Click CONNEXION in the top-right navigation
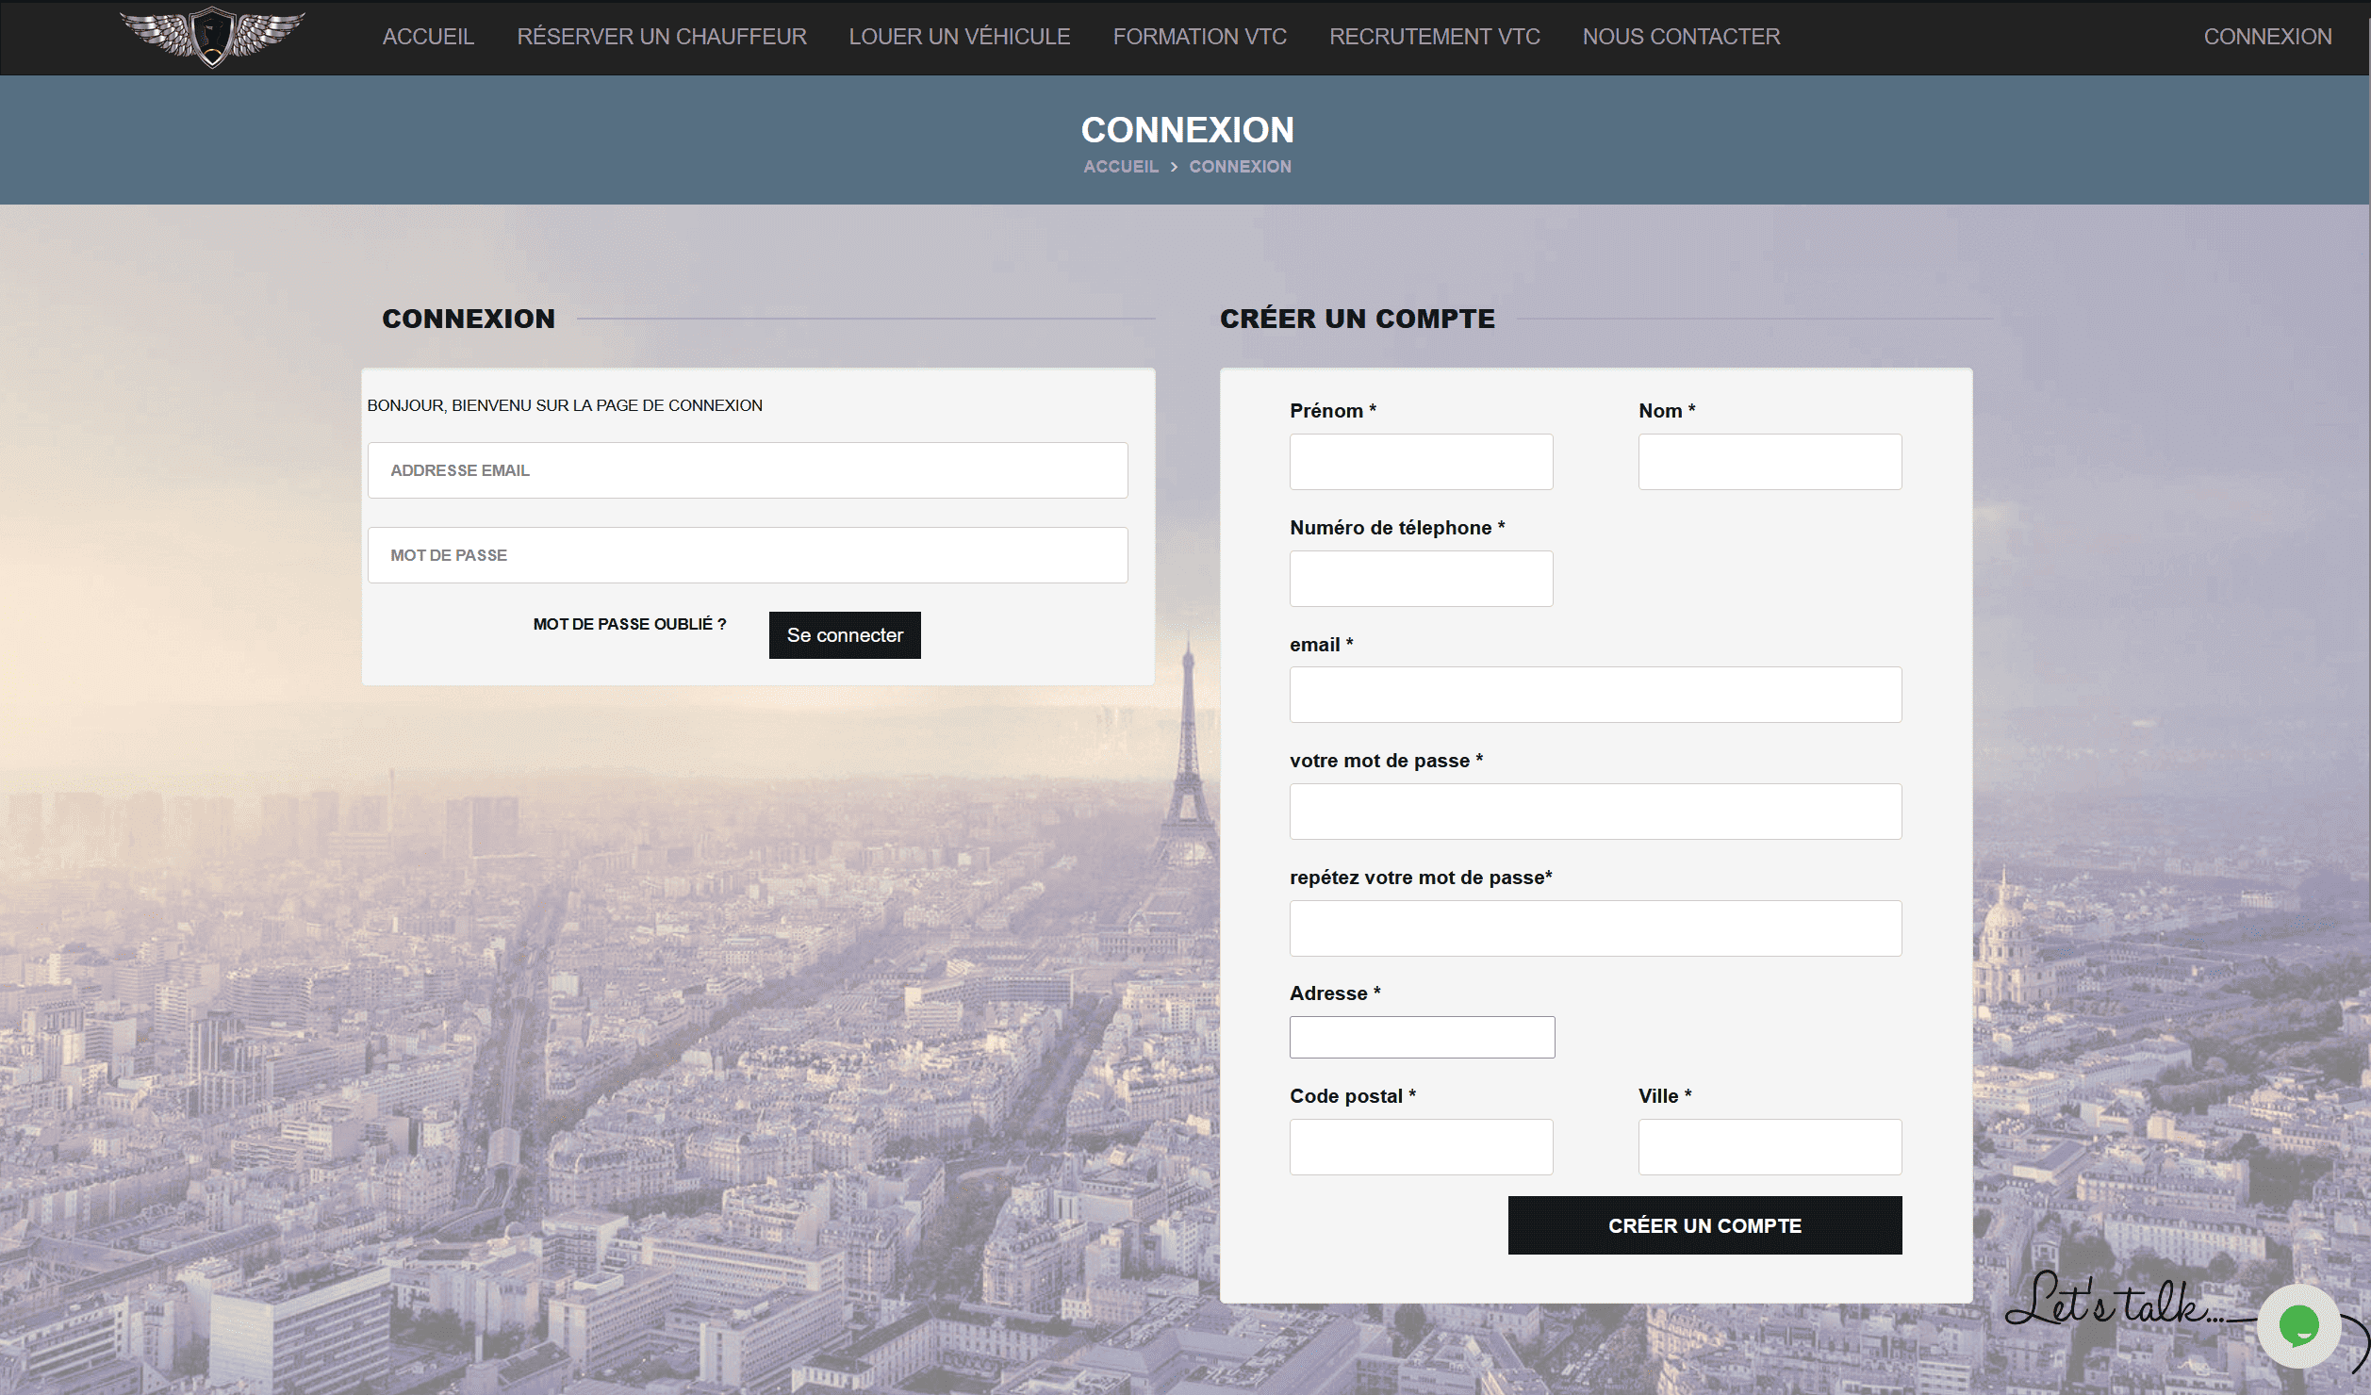Viewport: 2371px width, 1395px height. coord(2266,37)
